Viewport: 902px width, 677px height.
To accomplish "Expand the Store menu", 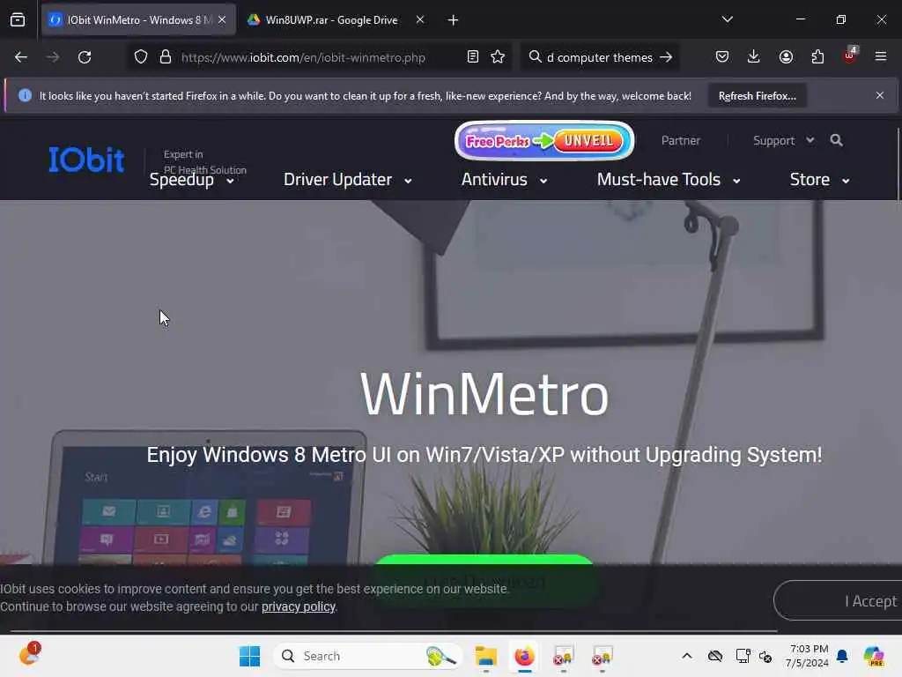I will click(820, 180).
